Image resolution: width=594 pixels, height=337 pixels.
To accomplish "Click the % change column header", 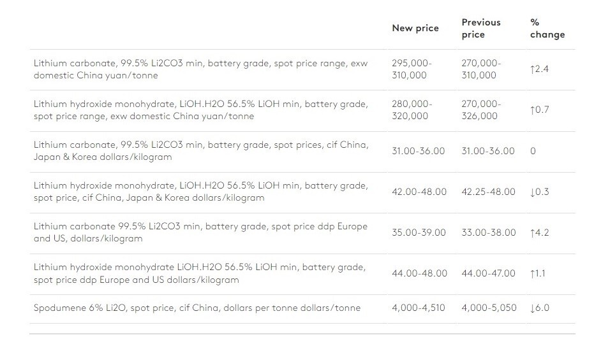I will point(547,29).
